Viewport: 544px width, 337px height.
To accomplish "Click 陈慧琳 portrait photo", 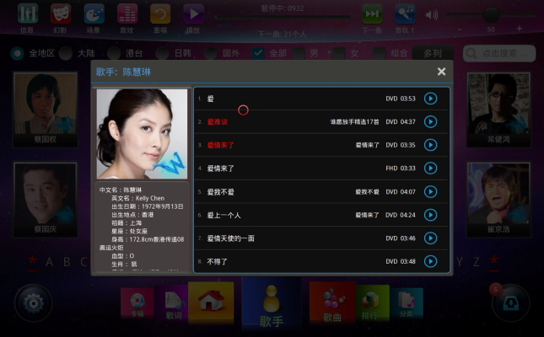I will tap(142, 134).
